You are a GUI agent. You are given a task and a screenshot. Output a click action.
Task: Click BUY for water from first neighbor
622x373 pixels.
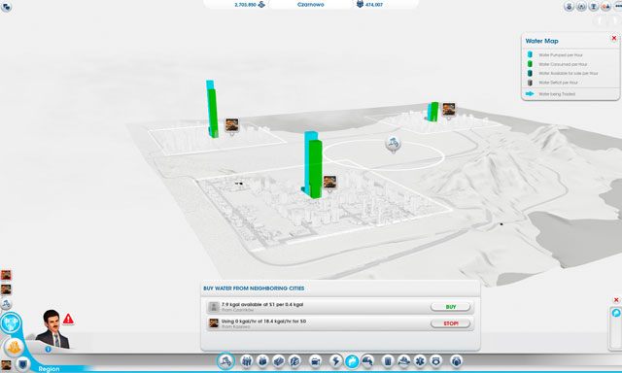(x=451, y=307)
